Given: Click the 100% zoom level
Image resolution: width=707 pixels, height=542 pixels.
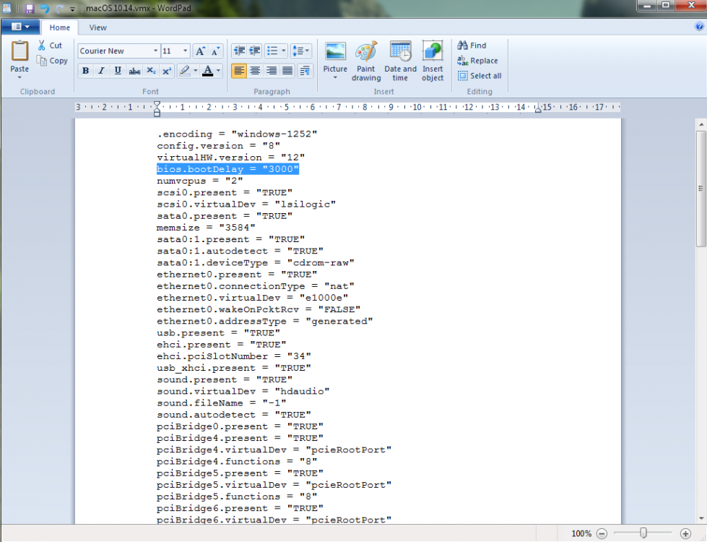Looking at the screenshot, I should tap(581, 533).
